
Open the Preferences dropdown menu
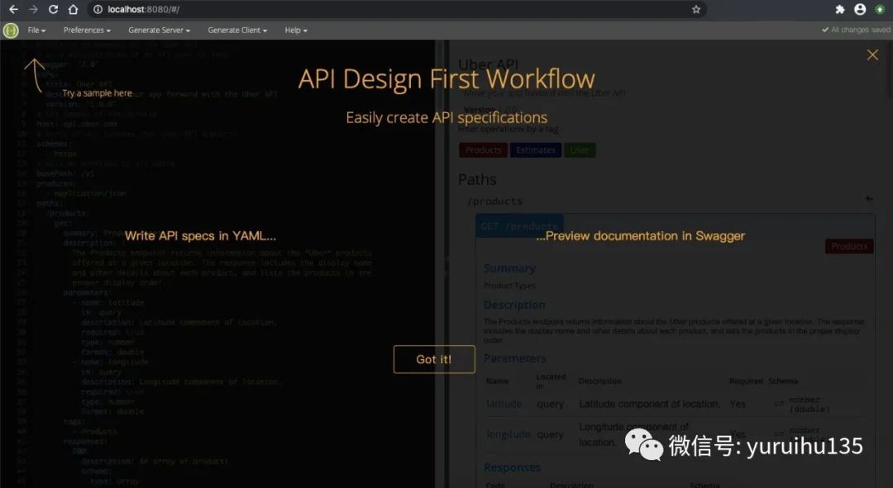pyautogui.click(x=87, y=31)
